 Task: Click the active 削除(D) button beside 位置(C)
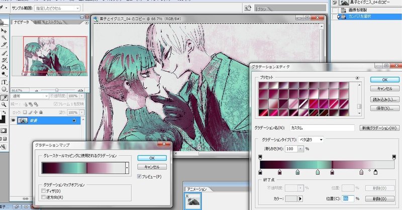[380, 198]
